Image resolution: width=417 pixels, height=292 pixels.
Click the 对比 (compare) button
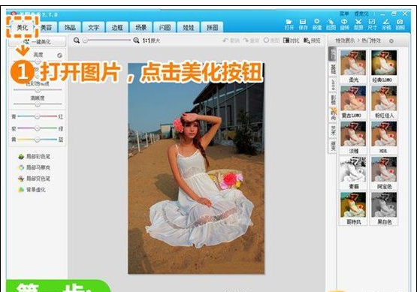click(x=292, y=41)
